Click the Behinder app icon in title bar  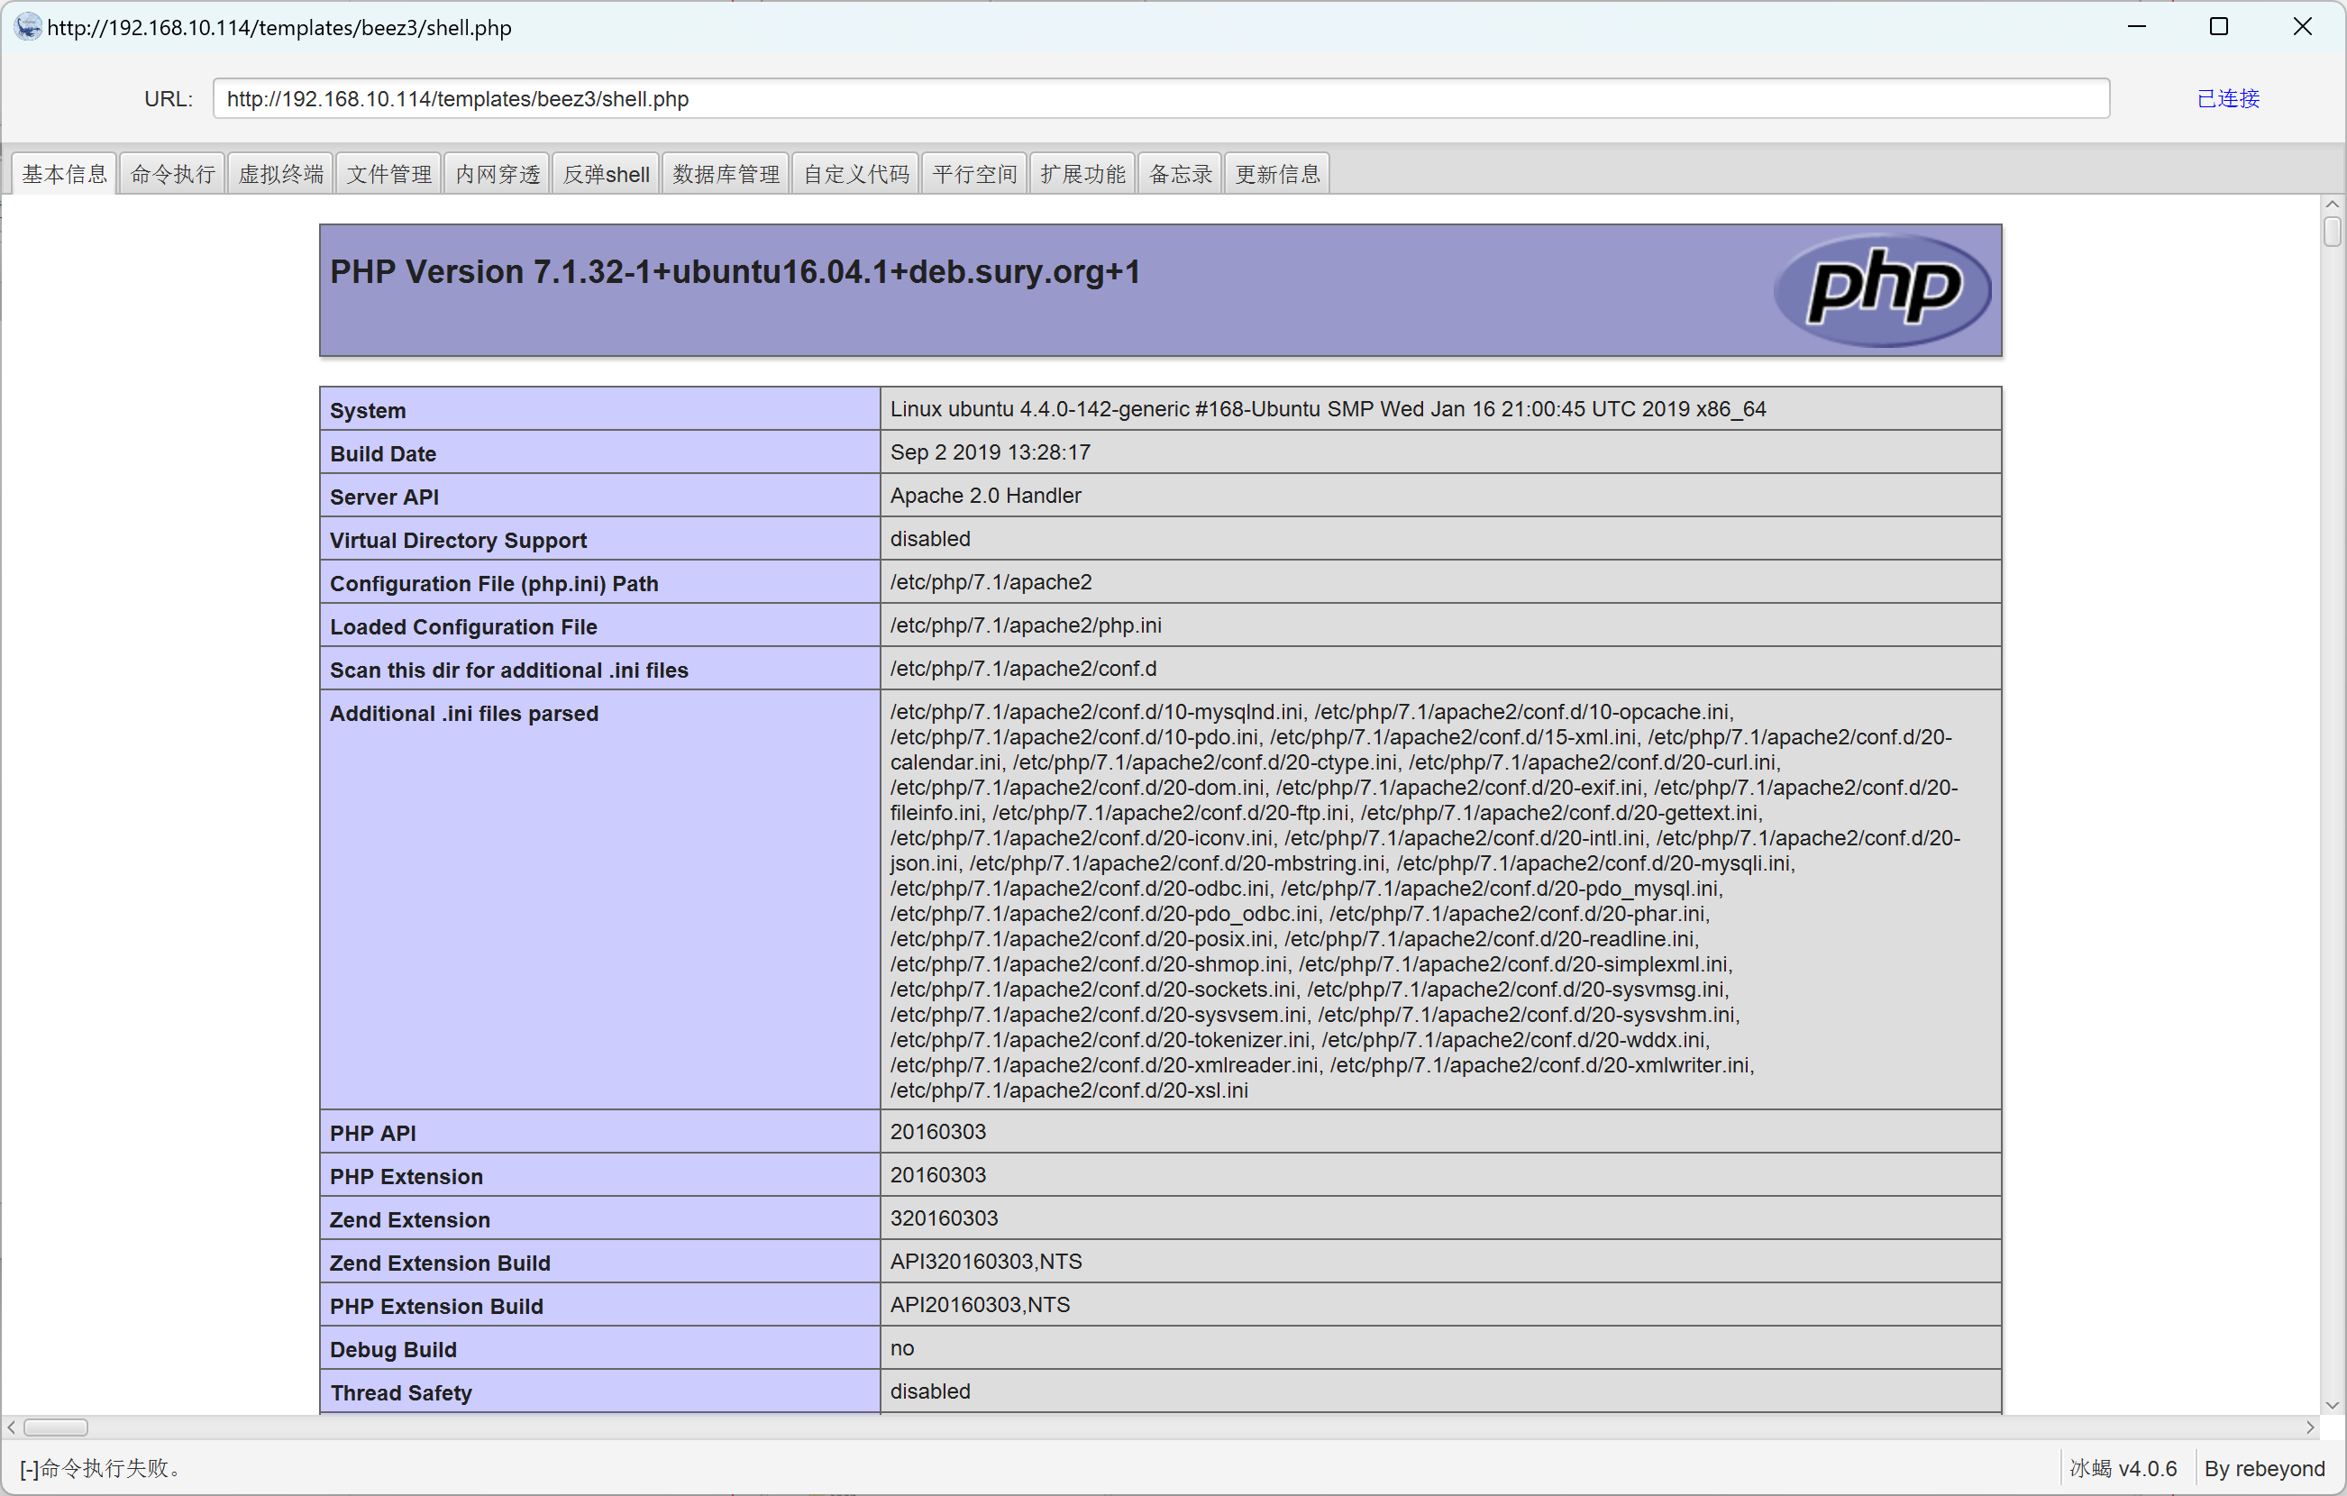point(27,26)
